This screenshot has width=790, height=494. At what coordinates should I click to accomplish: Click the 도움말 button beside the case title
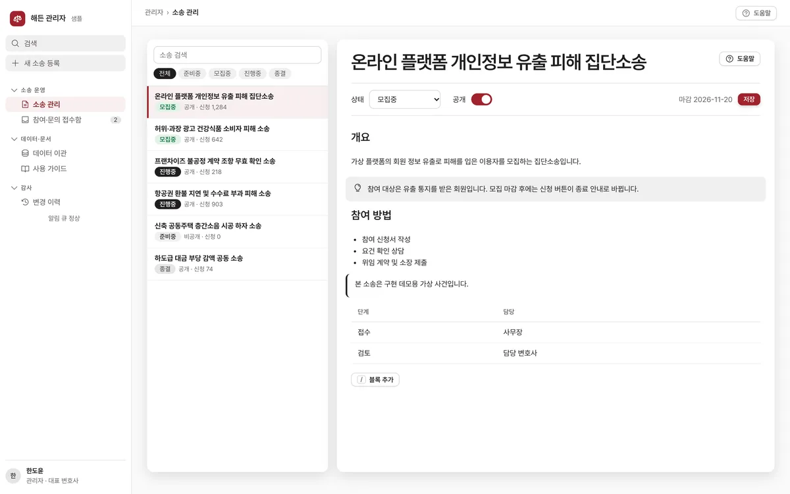[x=740, y=59]
